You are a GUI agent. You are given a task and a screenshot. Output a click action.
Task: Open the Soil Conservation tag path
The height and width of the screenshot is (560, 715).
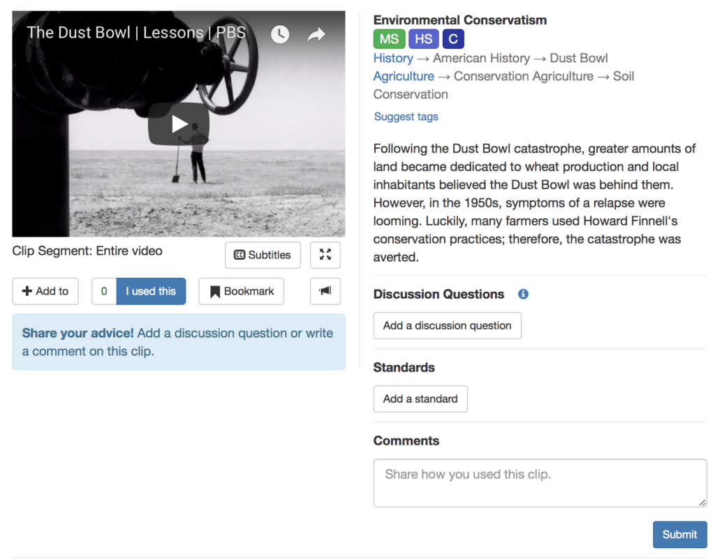pyautogui.click(x=411, y=94)
